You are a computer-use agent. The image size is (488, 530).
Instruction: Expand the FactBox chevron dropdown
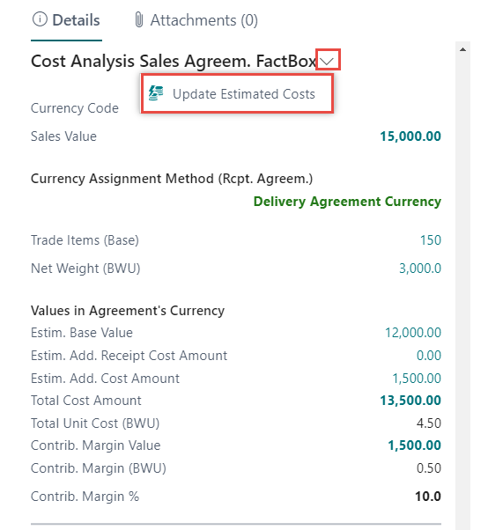[x=328, y=60]
